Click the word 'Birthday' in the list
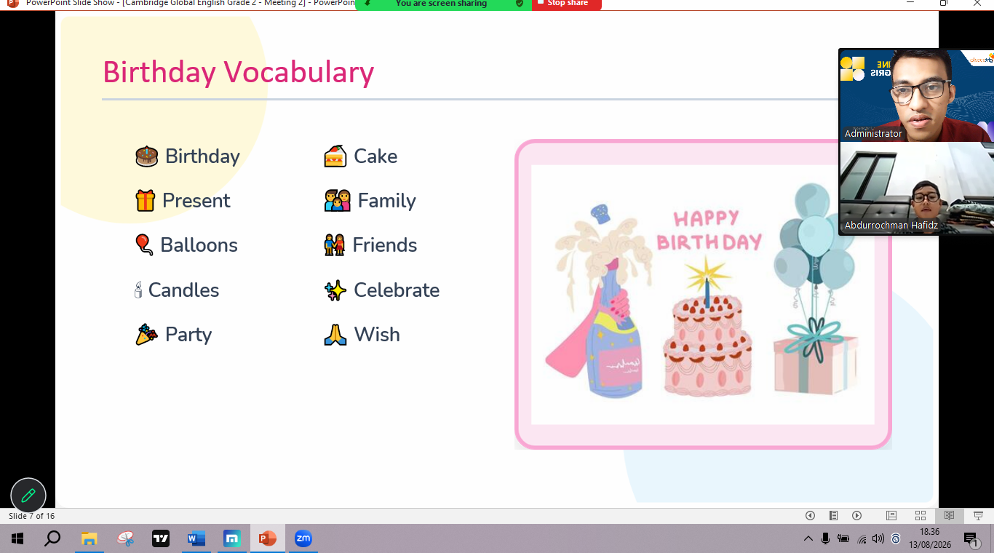This screenshot has height=553, width=994. click(202, 156)
